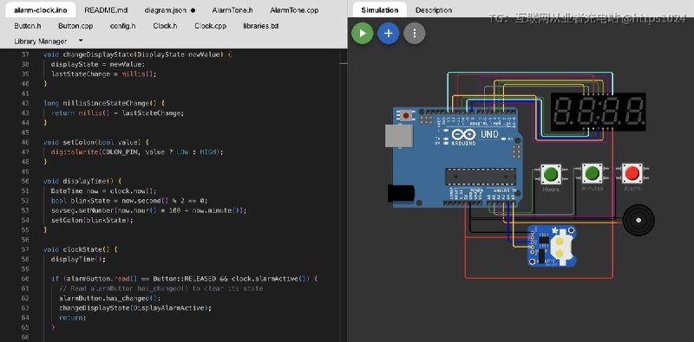Viewport: 694px width, 342px height.
Task: Select the four-digit seven-segment display
Action: tap(598, 112)
